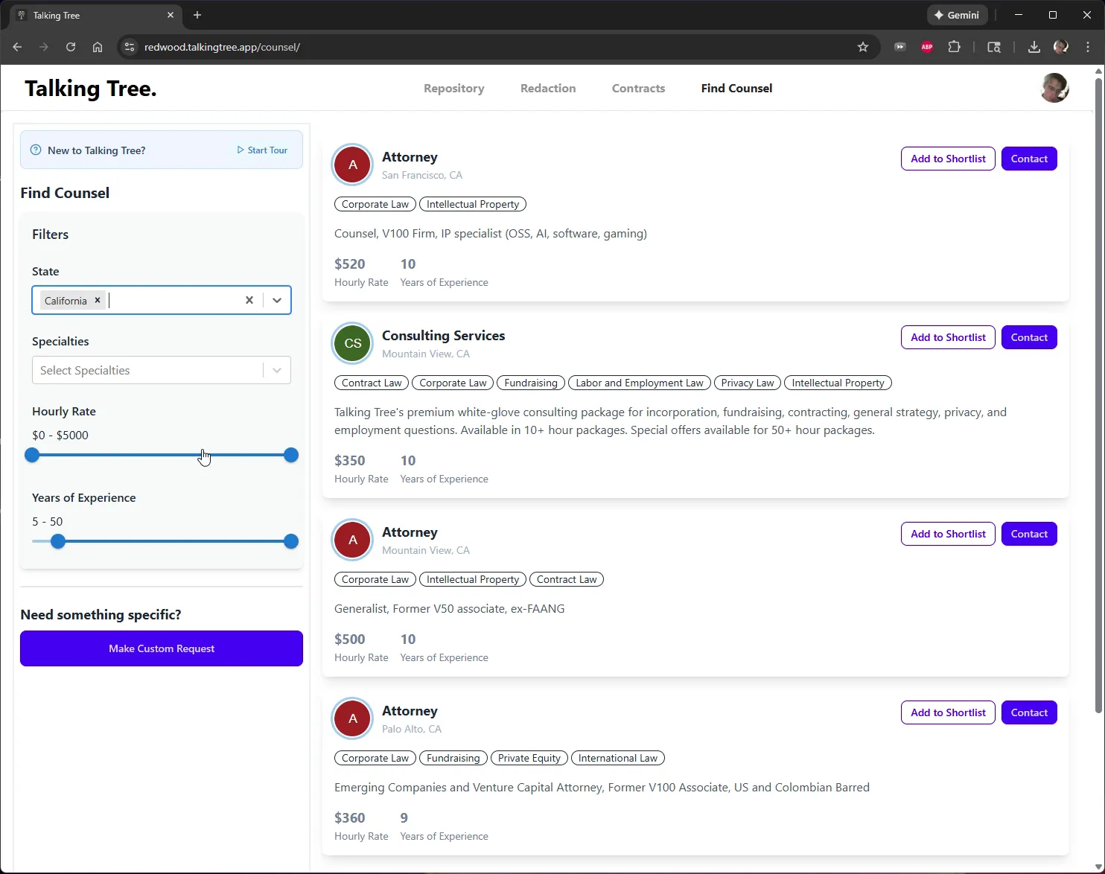Click the Palo Alto, CA location text
This screenshot has height=874, width=1105.
point(412,729)
